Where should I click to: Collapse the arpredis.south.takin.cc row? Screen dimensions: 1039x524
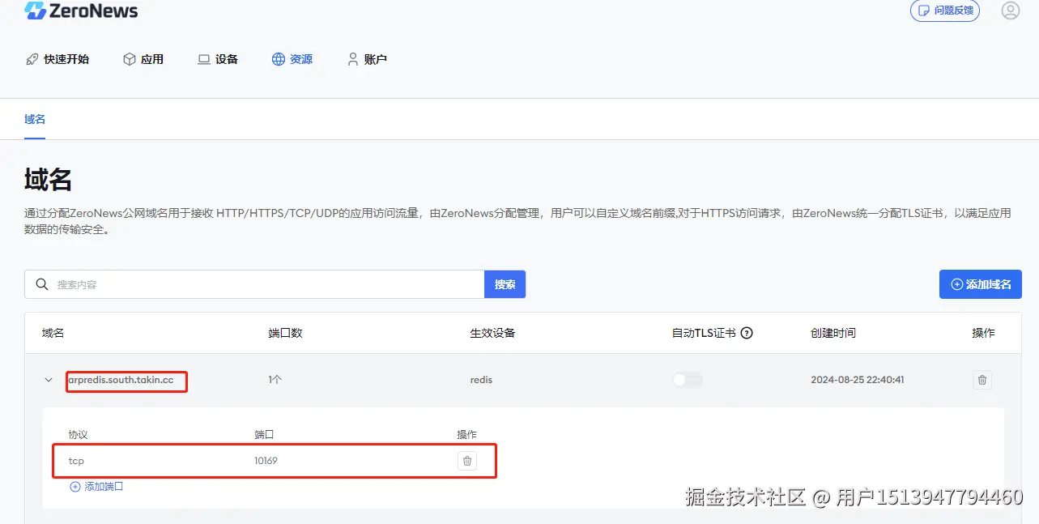tap(49, 380)
